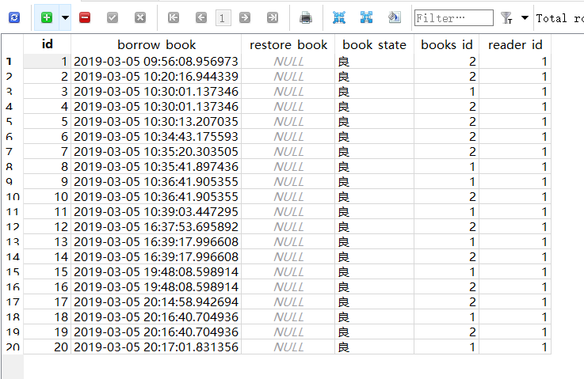Image resolution: width=584 pixels, height=379 pixels.
Task: Select cell '2019-03-05 10:30:13.207035'
Action: coord(156,122)
